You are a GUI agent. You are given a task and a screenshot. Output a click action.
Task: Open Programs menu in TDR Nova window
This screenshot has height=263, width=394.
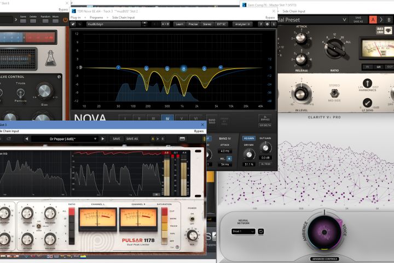(96, 18)
